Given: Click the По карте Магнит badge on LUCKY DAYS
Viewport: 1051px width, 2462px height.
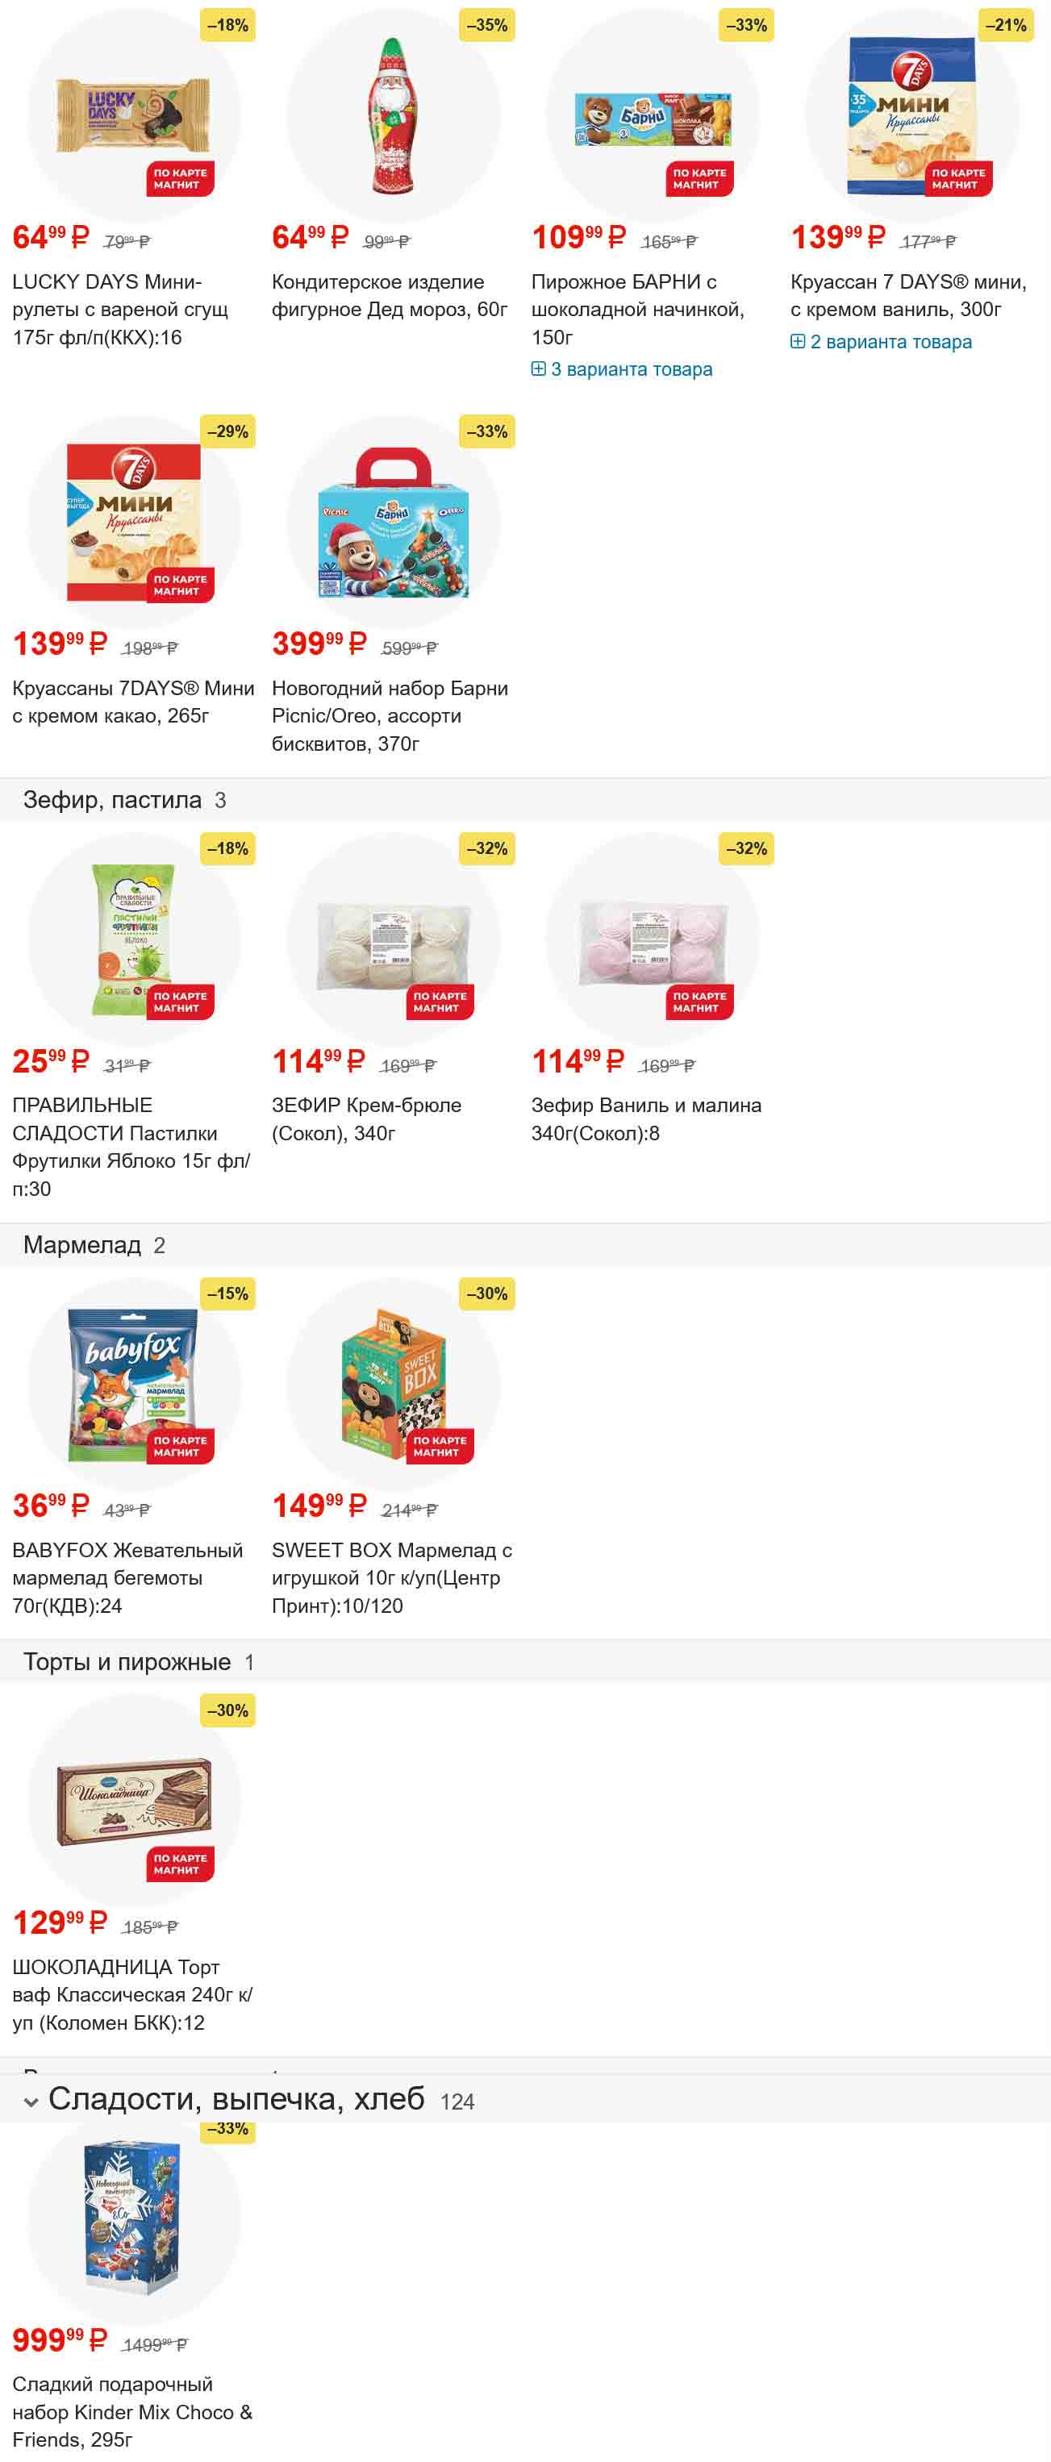Looking at the screenshot, I should 179,179.
